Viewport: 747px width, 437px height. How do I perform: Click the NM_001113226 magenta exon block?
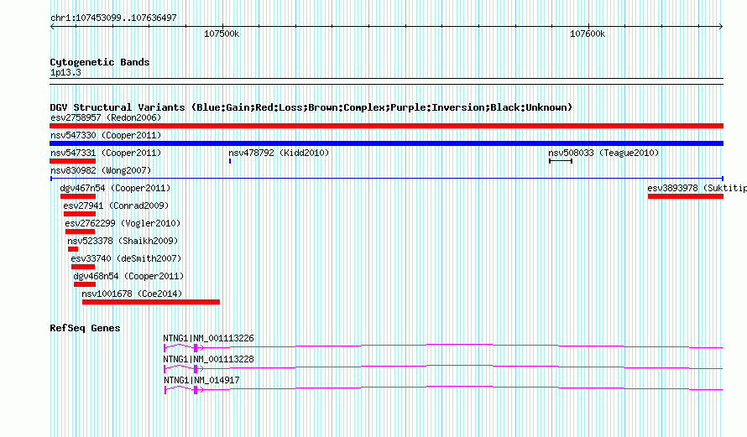click(x=196, y=348)
